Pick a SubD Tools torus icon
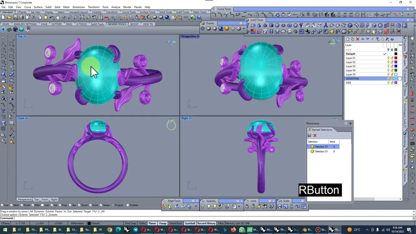This screenshot has width=416, height=234. pyautogui.click(x=289, y=26)
